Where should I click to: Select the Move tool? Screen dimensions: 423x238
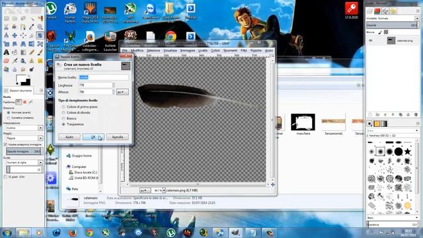coord(15,35)
